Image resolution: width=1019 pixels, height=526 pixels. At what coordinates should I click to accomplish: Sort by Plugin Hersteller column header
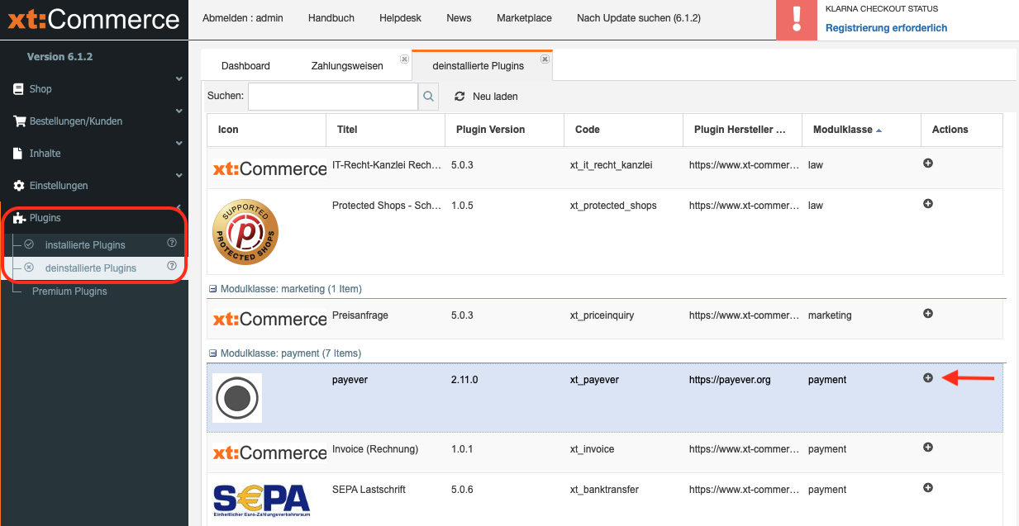coord(743,130)
